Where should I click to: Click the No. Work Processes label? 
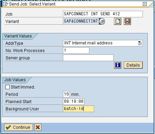(25, 51)
